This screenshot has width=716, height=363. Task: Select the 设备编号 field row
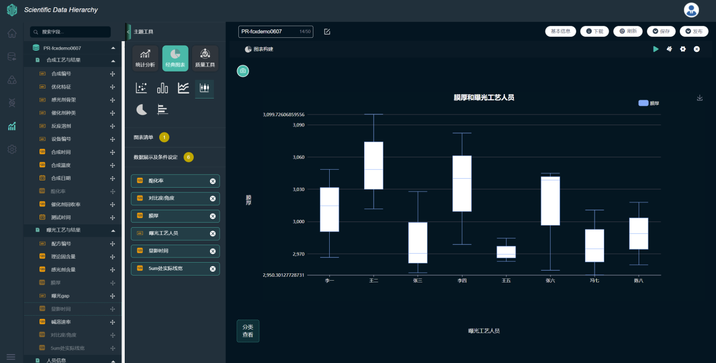tap(73, 139)
